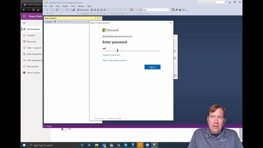Open Zoom from the taskbar
This screenshot has height=148, width=263.
click(x=147, y=145)
